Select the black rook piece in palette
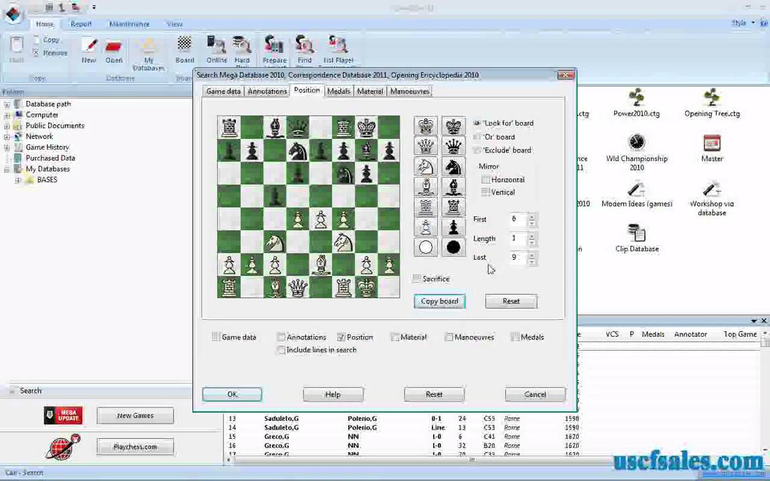Image resolution: width=770 pixels, height=481 pixels. [x=453, y=206]
